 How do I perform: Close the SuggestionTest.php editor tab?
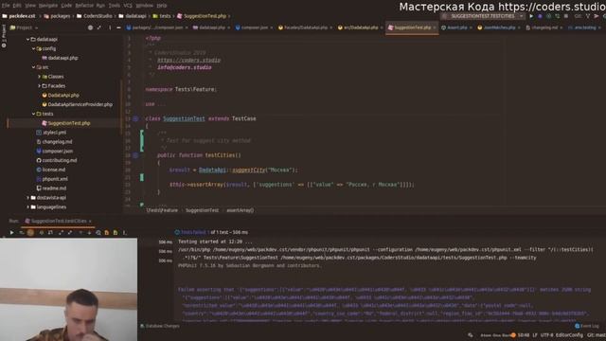point(435,27)
